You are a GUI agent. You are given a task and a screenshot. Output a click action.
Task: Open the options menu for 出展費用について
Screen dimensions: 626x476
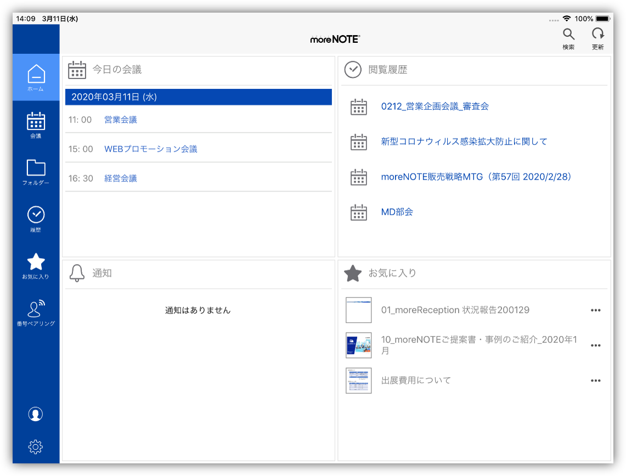pyautogui.click(x=596, y=380)
